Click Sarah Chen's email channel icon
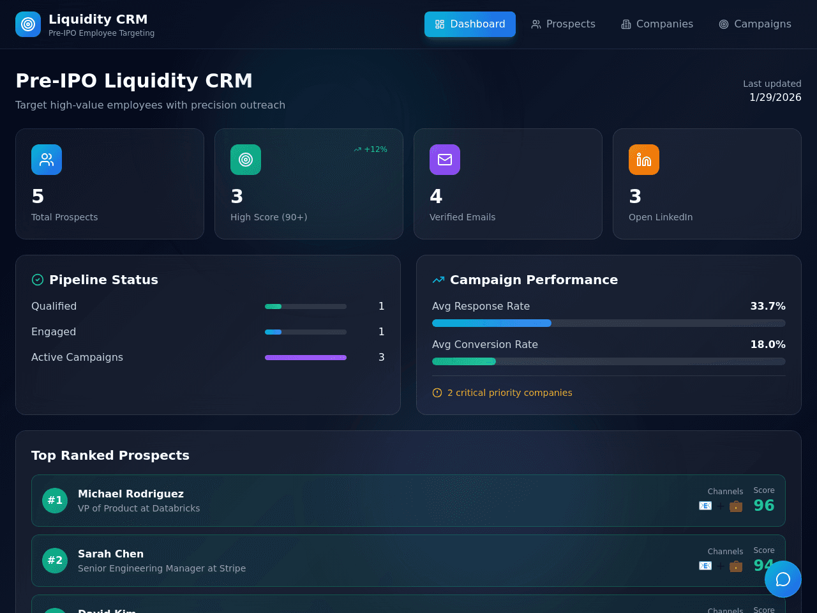The width and height of the screenshot is (817, 613). [705, 566]
